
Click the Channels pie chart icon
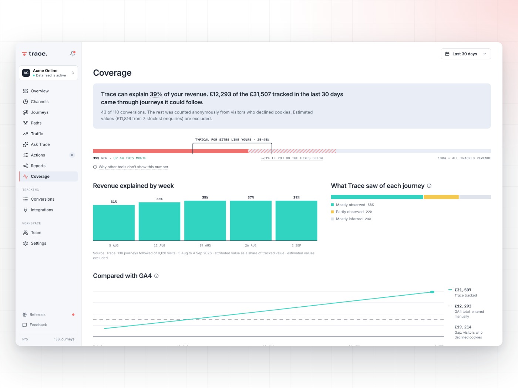coord(26,102)
